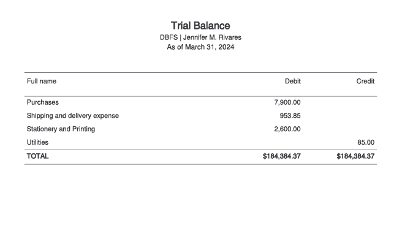Click the empty debit cell for Utilities

[x=265, y=142]
